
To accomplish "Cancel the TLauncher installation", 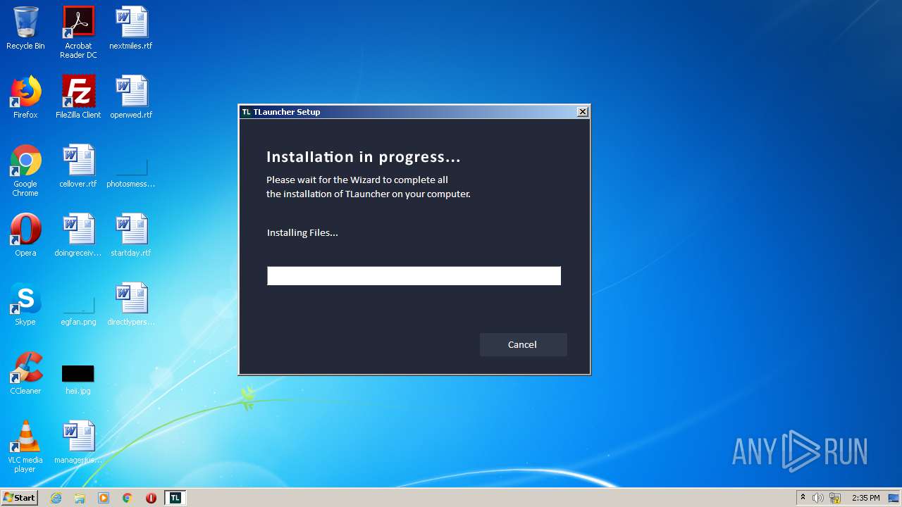I will [x=523, y=344].
